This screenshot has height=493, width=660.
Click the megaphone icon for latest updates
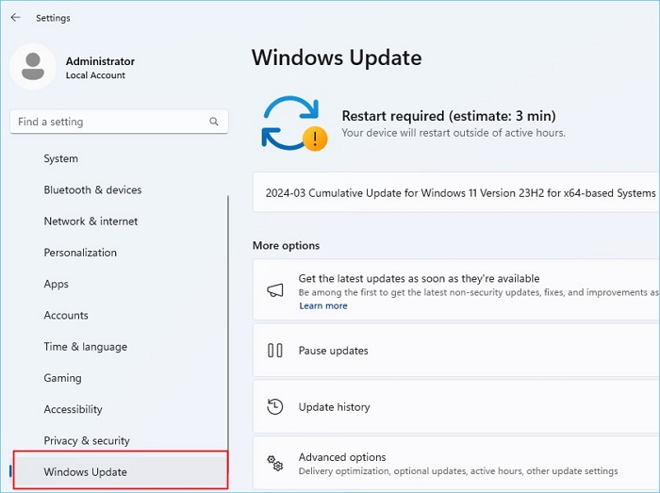coord(275,289)
